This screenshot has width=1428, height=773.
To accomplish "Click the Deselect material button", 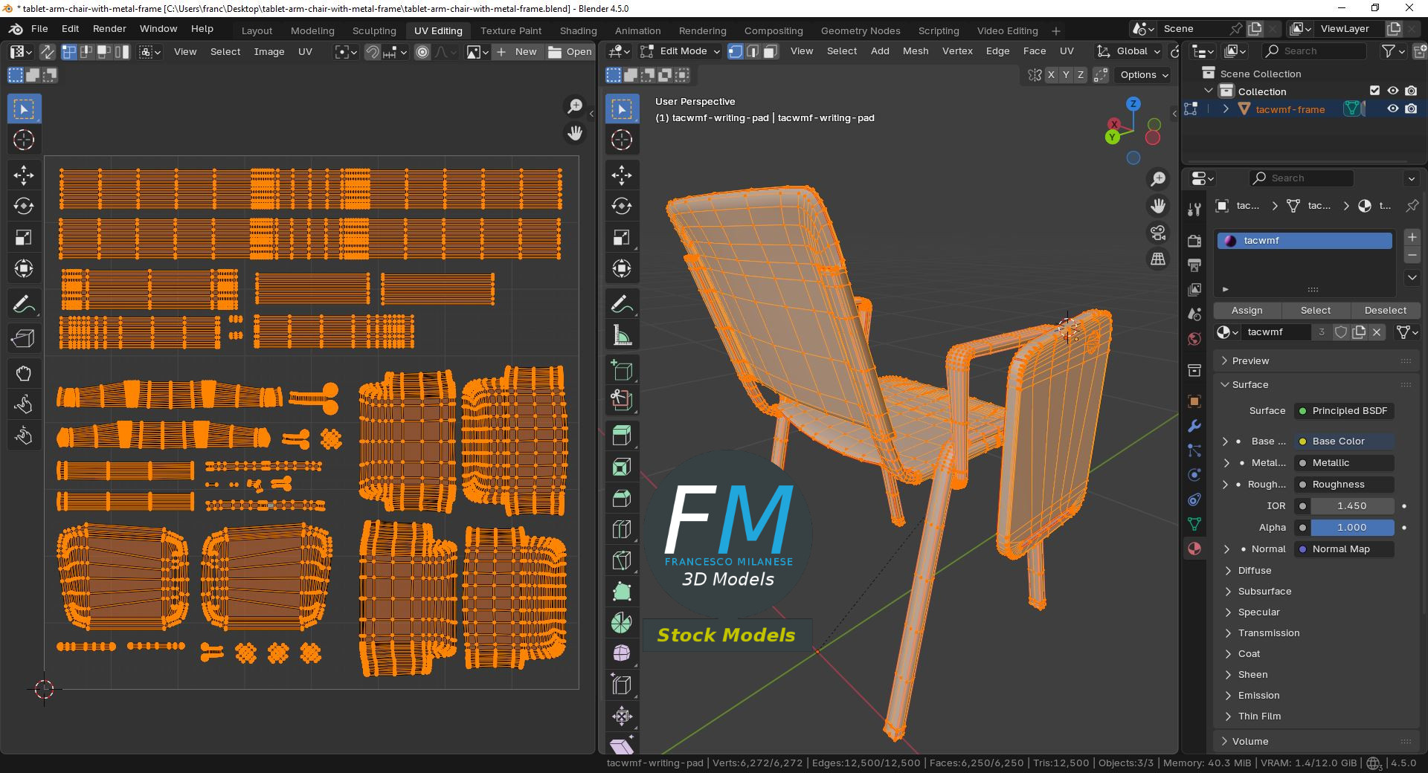I will pyautogui.click(x=1385, y=311).
